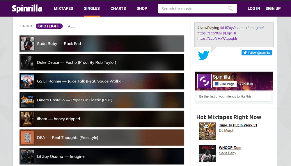The image size is (291, 166).
Task: Open the @LilZayOsama mention link
Action: pyautogui.click(x=232, y=28)
